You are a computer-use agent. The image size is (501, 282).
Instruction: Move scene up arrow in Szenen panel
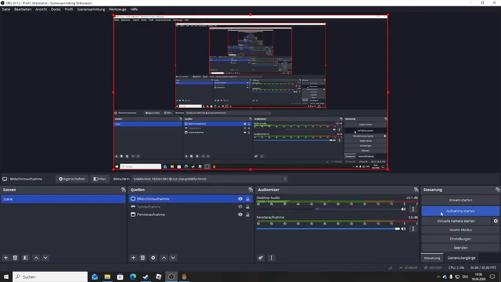pyautogui.click(x=36, y=257)
